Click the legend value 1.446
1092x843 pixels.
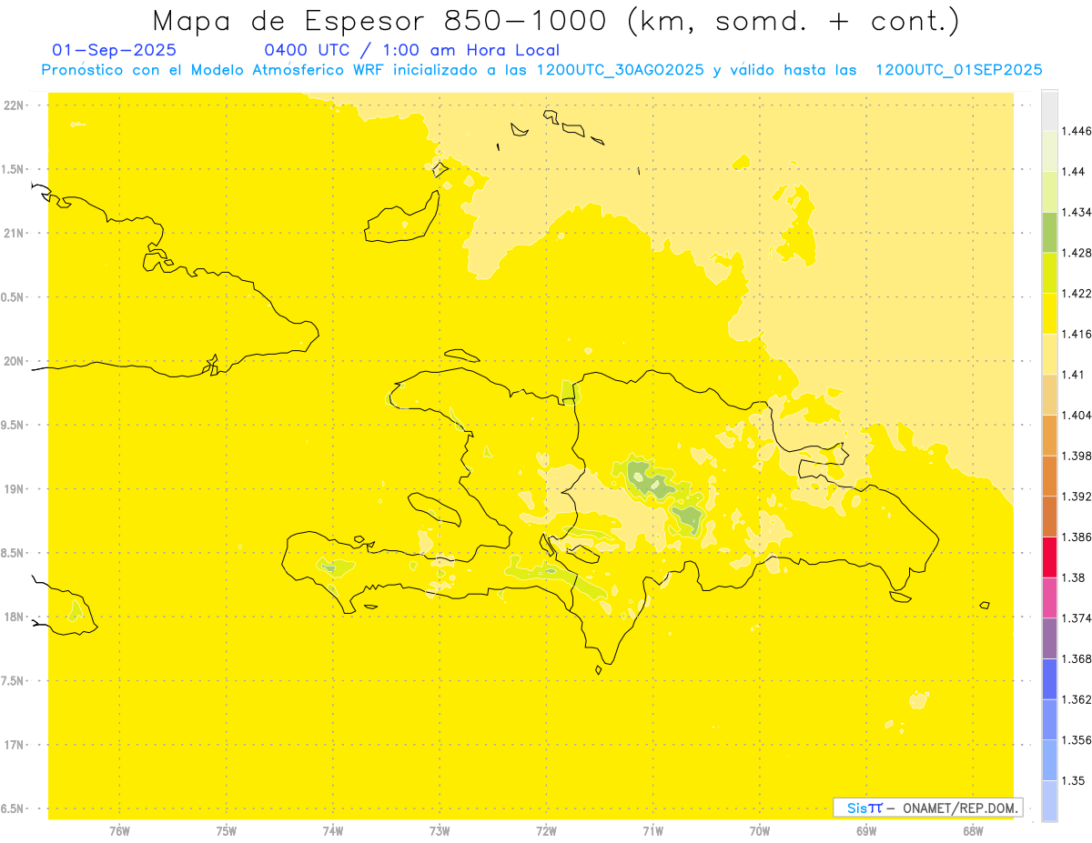tap(1078, 131)
